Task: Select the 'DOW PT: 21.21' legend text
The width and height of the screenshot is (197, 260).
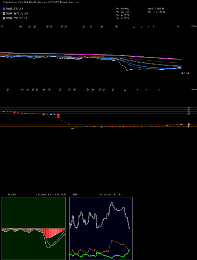Action: point(16,18)
